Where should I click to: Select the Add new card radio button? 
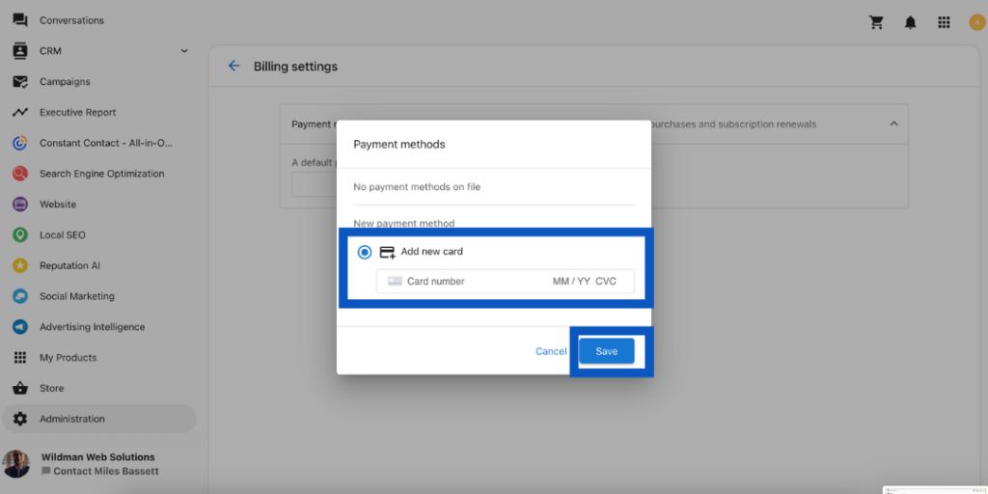[x=365, y=252]
